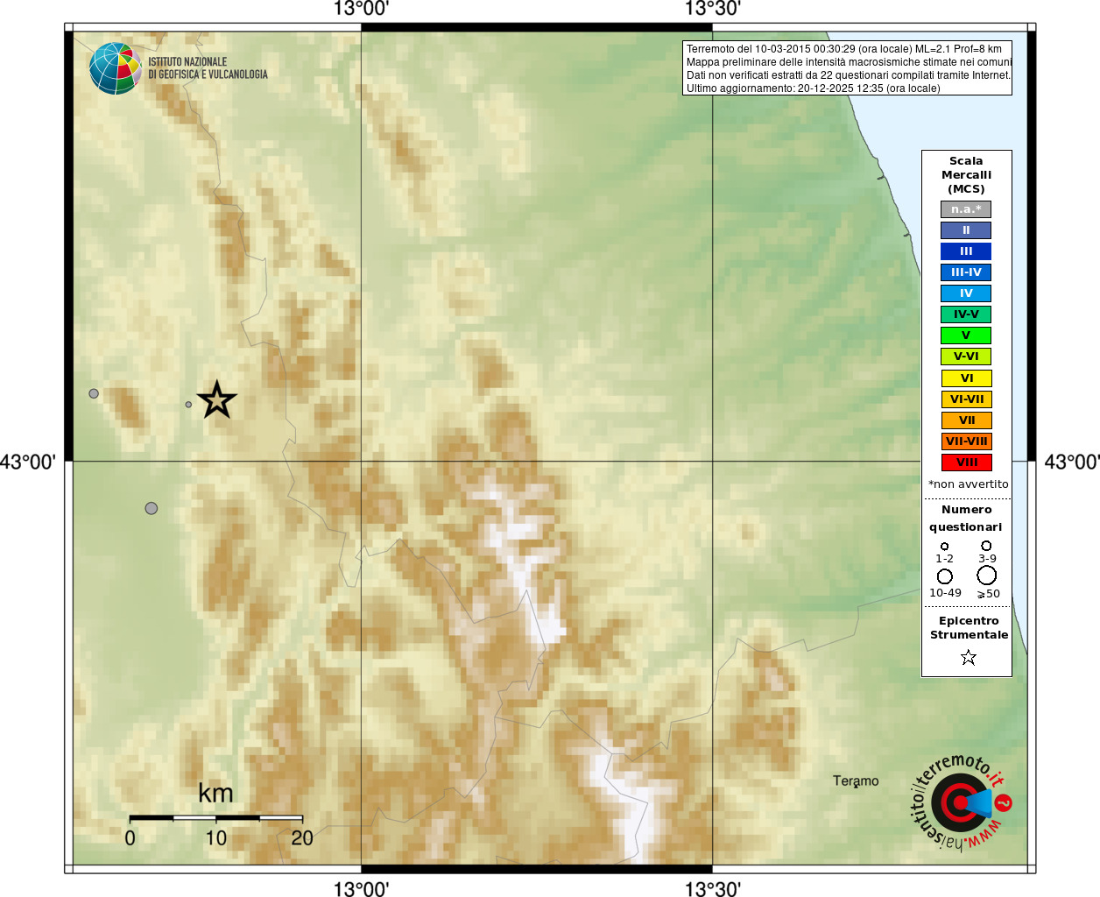Click the 'Ultimo aggiornamento' info line
This screenshot has height=897, width=1100.
813,88
